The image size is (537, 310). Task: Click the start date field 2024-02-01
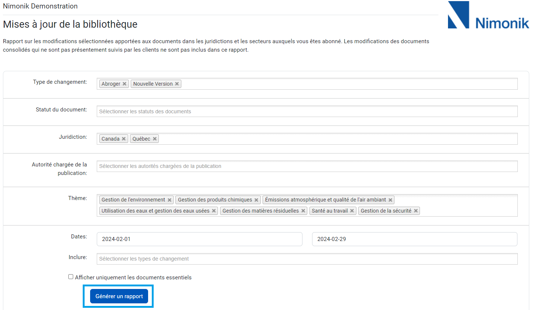coord(199,239)
